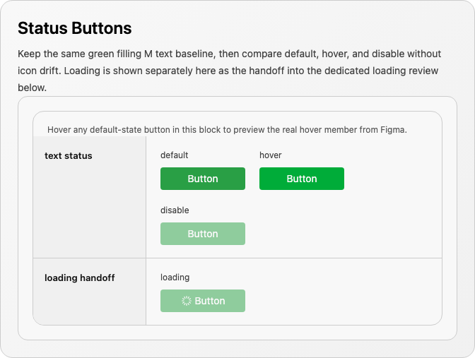Click the description paragraph starting 'Keep the same green'
This screenshot has height=358, width=475.
pos(229,71)
